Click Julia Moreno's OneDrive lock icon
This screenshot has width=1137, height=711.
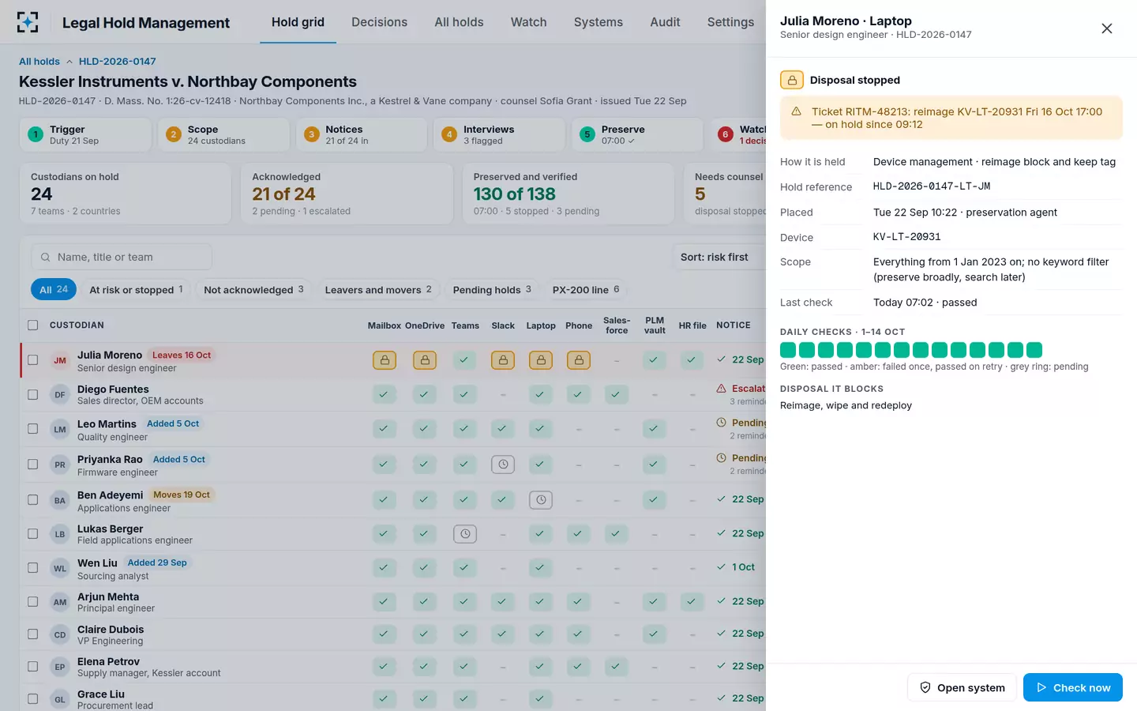pos(425,360)
